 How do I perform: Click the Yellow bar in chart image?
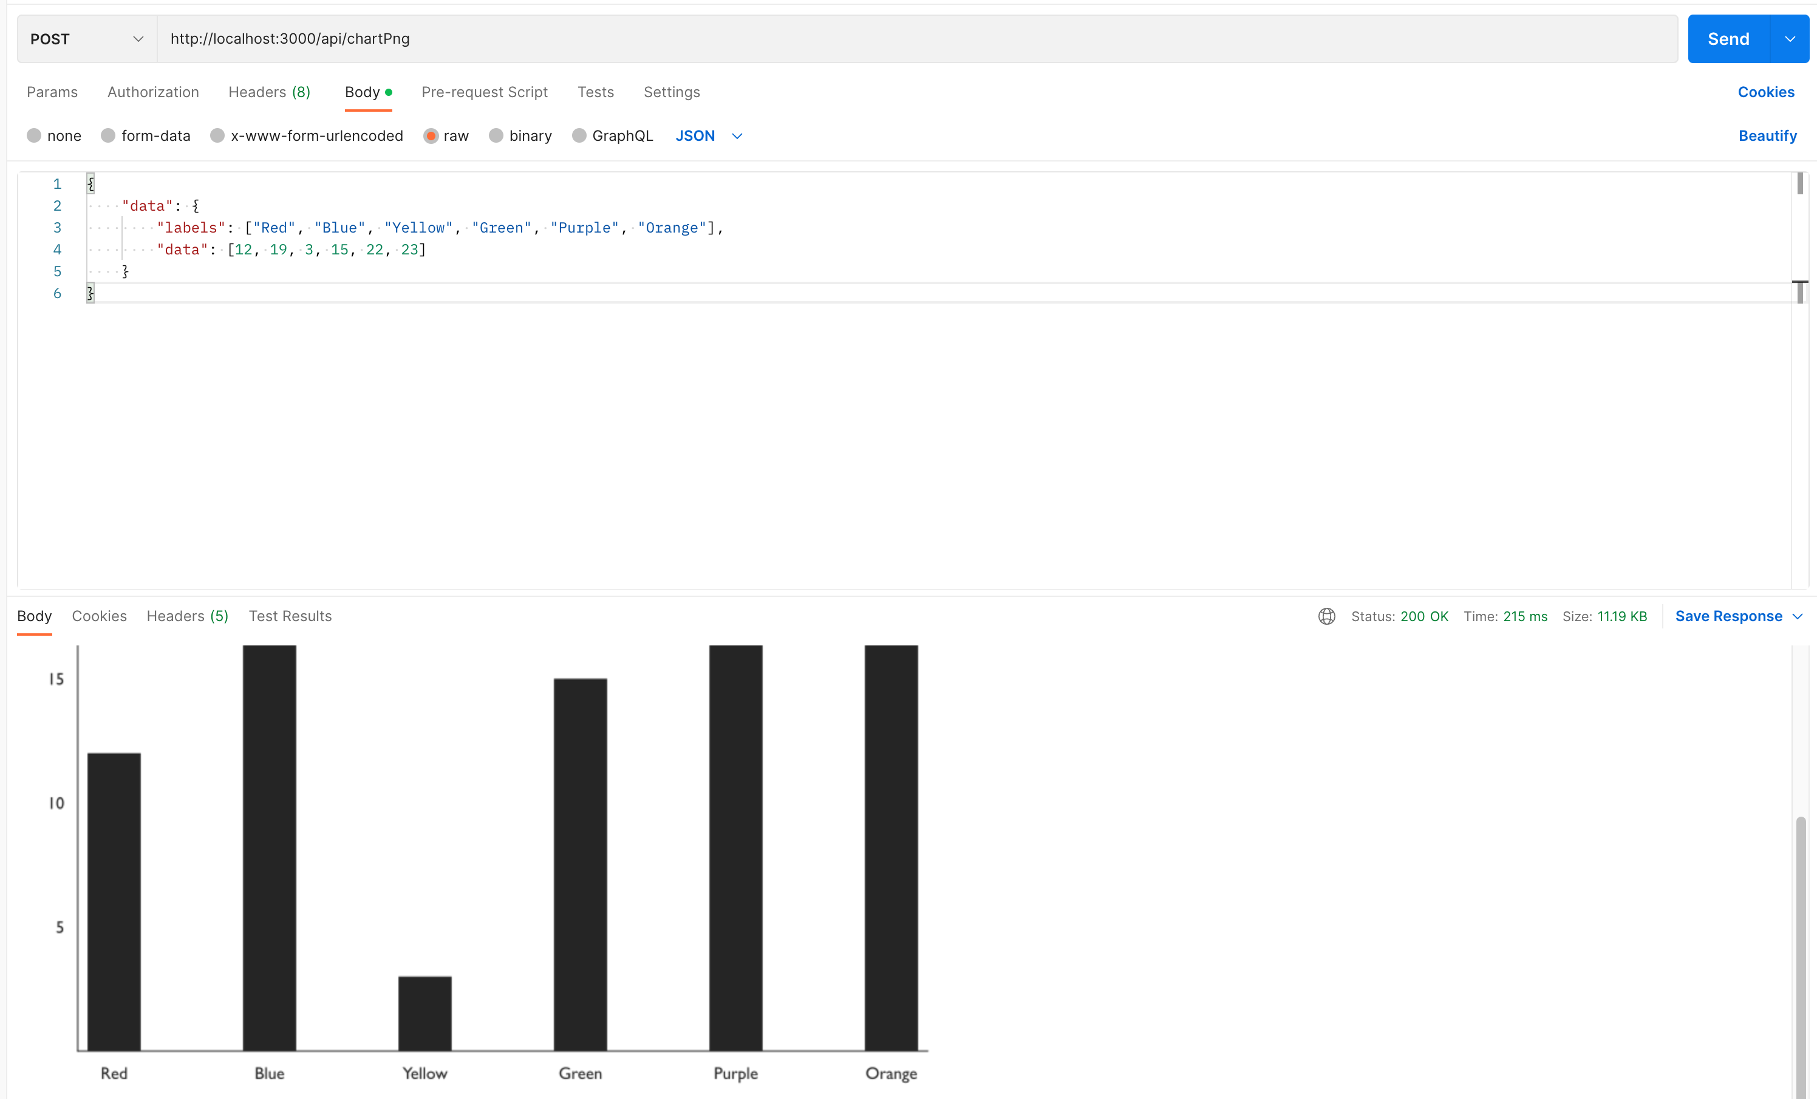point(424,1013)
